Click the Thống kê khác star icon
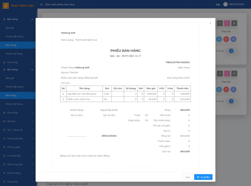Viewport: 251px width, 186px height. 4,139
